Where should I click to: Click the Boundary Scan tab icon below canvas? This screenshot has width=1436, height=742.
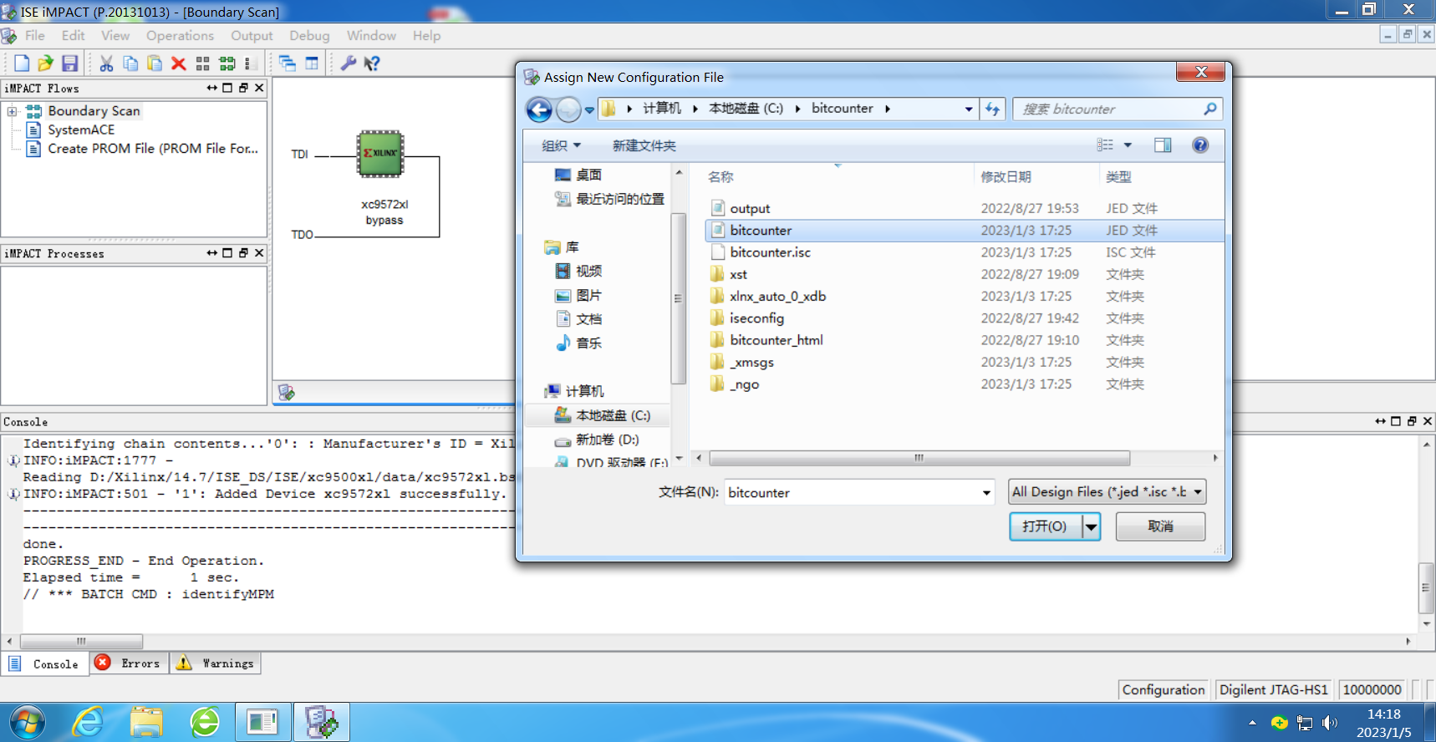point(287,392)
